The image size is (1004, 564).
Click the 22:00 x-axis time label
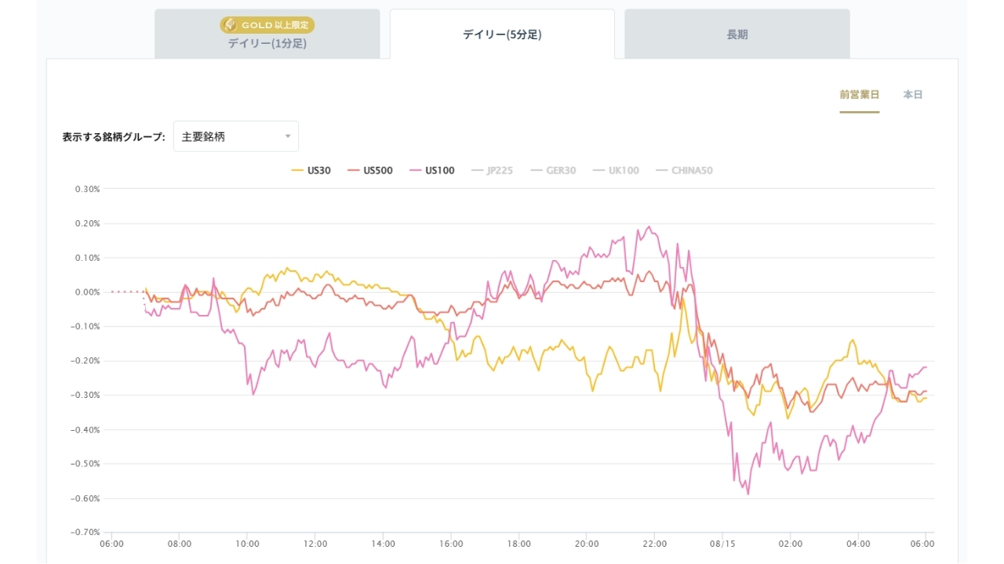point(654,544)
